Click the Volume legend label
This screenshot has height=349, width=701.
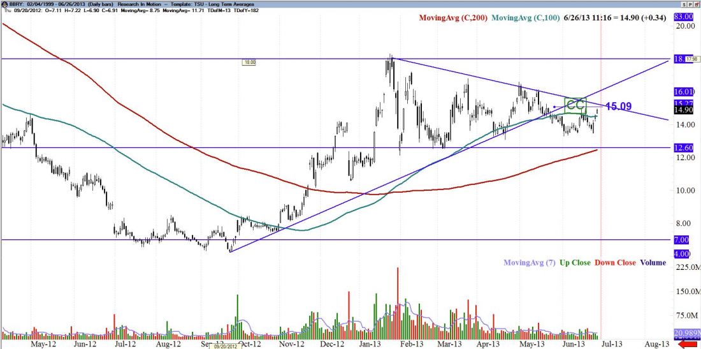tap(654, 262)
